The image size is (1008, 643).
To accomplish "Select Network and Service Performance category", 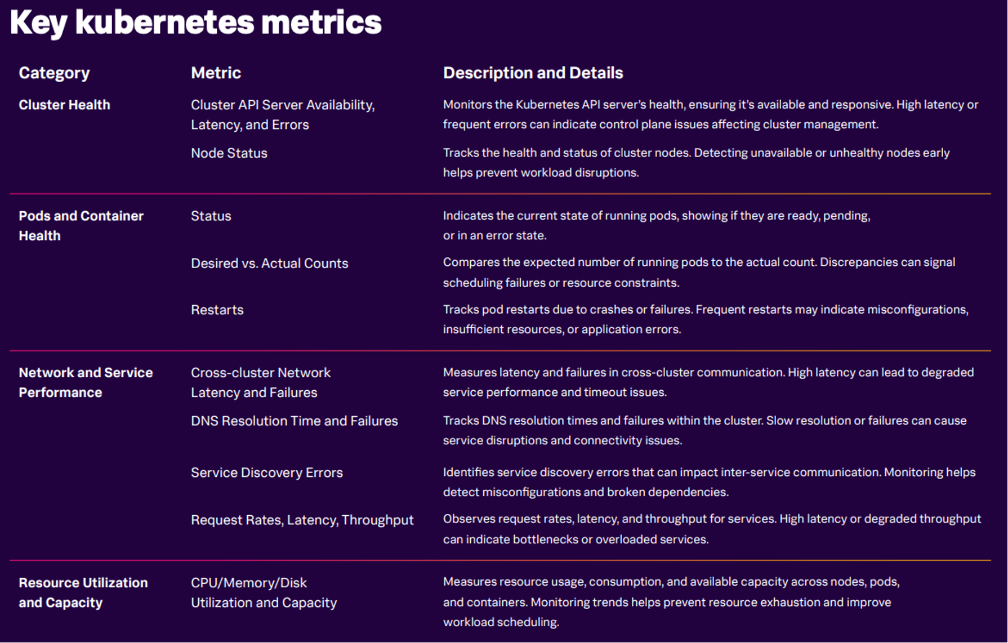I will 86,382.
